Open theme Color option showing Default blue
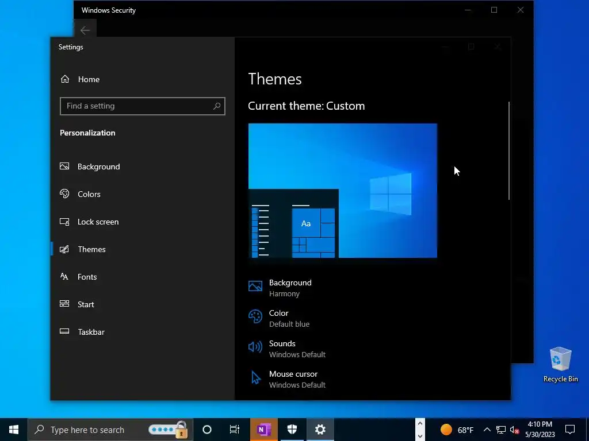The width and height of the screenshot is (589, 441). tap(279, 318)
